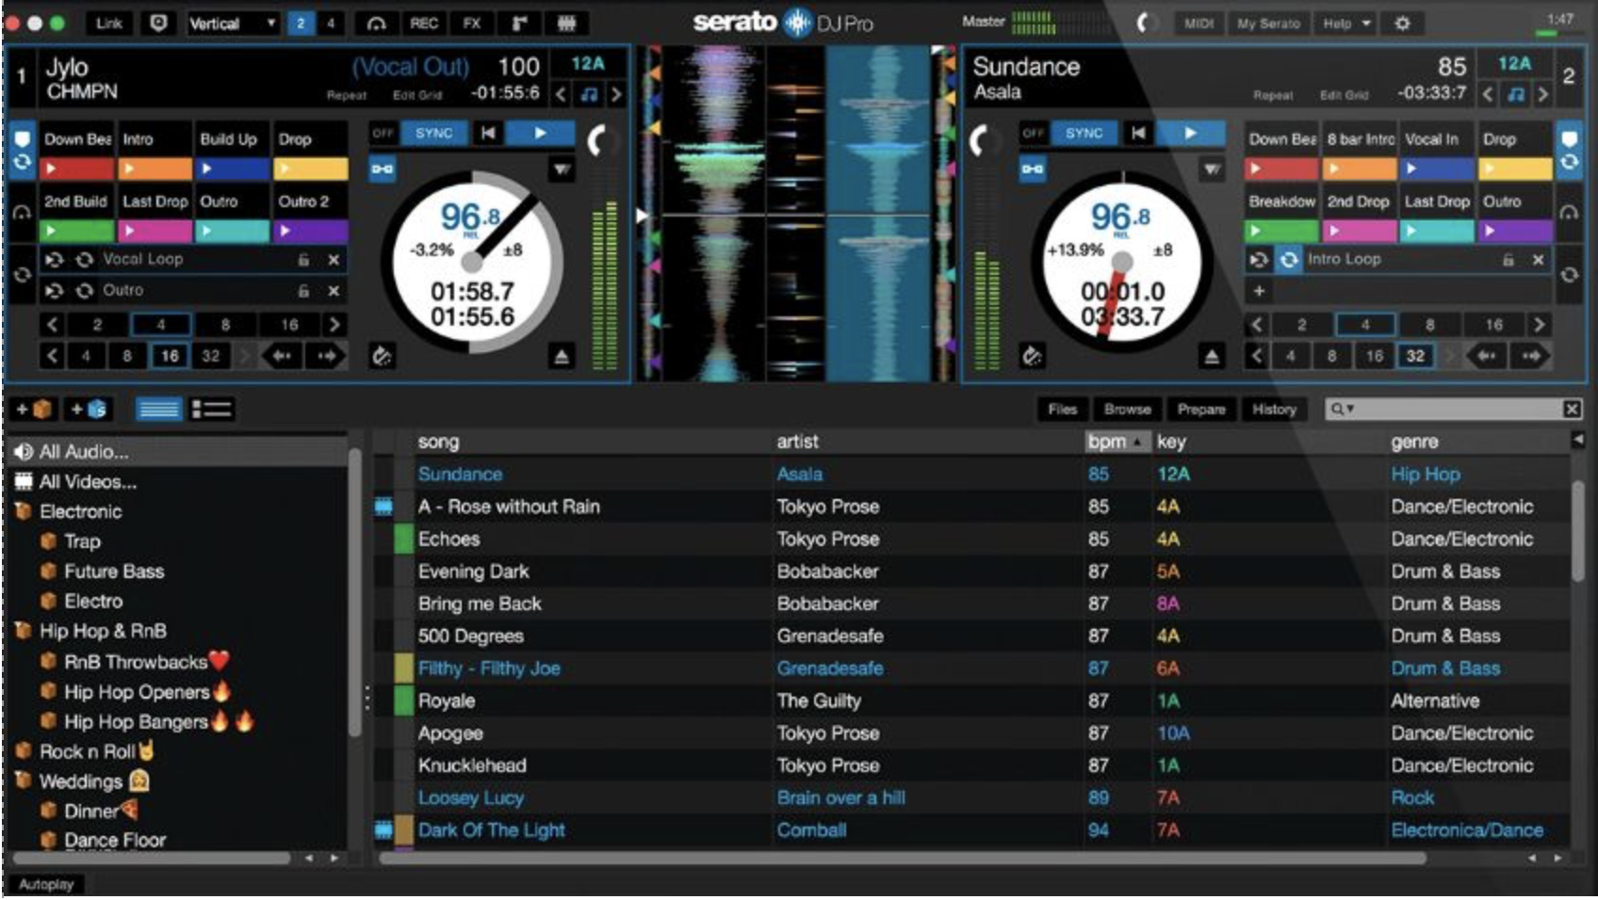Raise key with arrow on deck 2

click(1543, 94)
